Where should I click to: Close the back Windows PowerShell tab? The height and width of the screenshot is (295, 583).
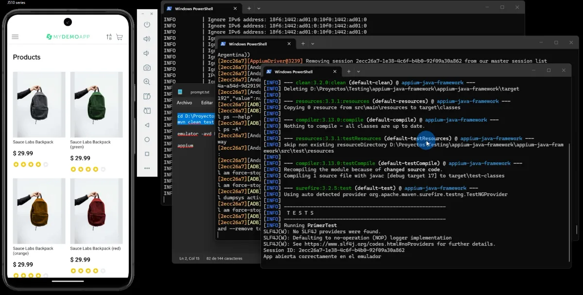coord(235,9)
